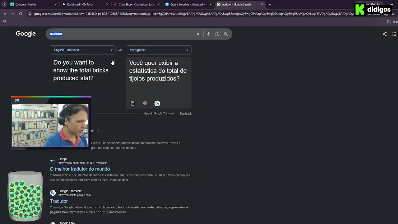Switch to the "(2) nome - Admins" tab
The width and height of the screenshot is (398, 224).
pyautogui.click(x=33, y=4)
